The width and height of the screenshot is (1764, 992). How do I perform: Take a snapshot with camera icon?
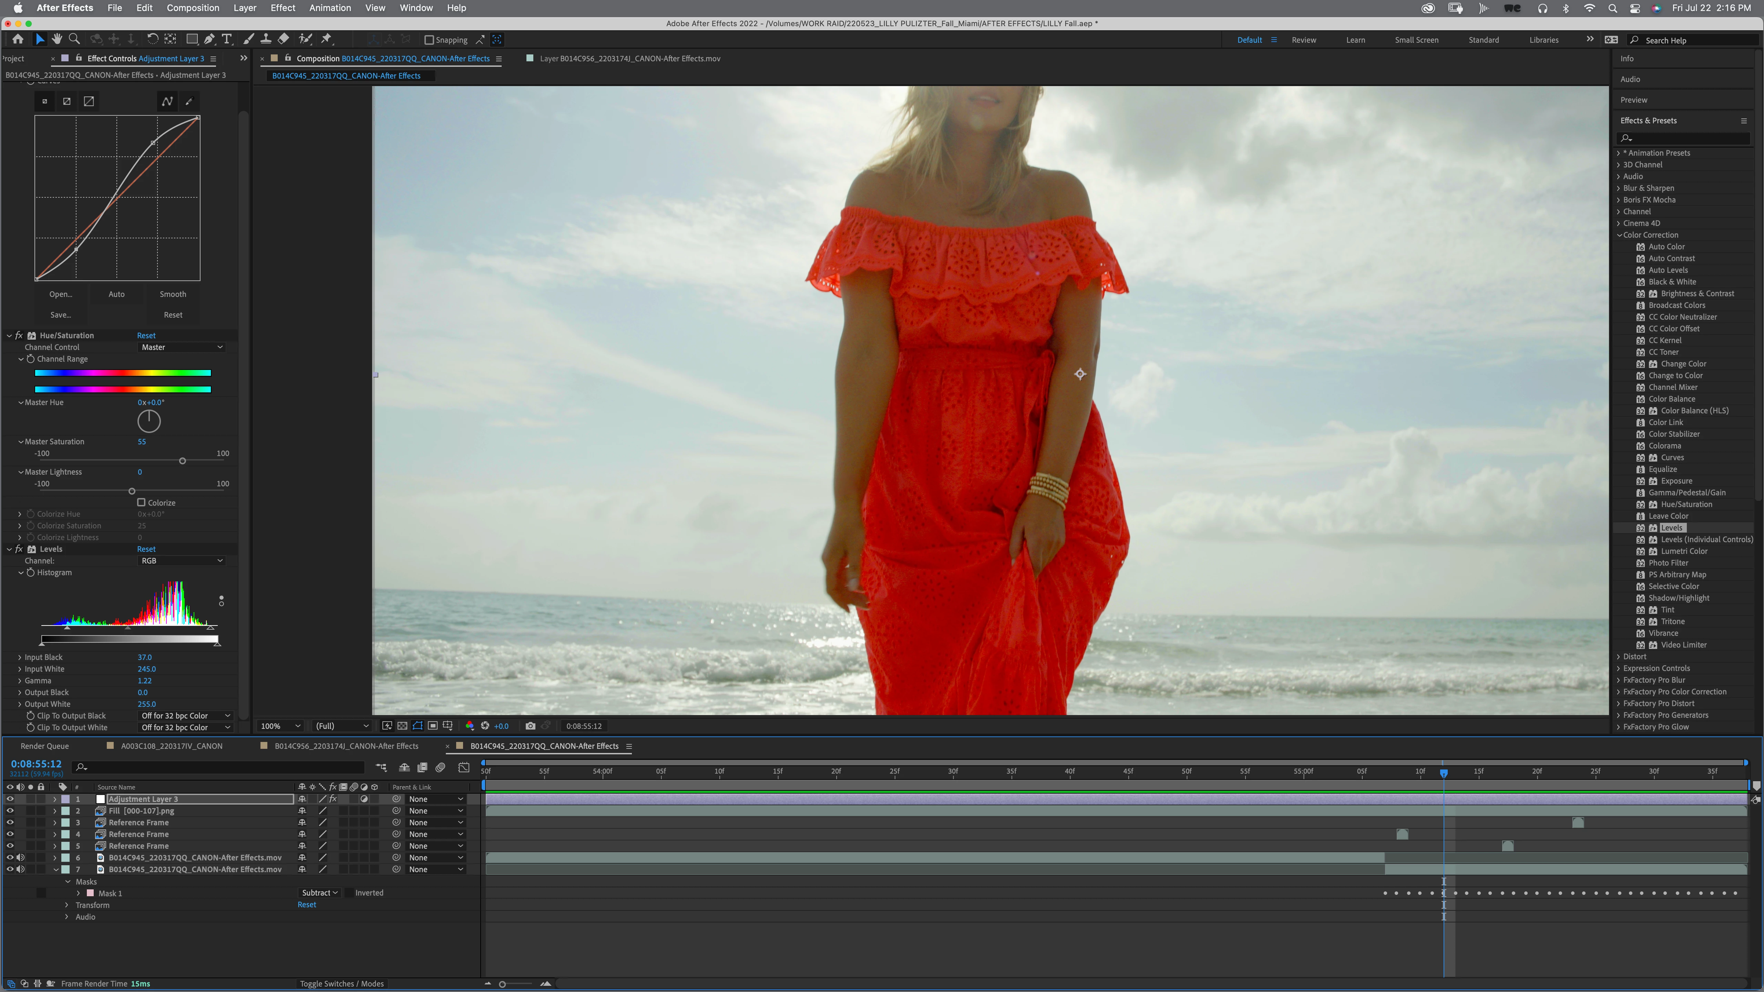530,726
